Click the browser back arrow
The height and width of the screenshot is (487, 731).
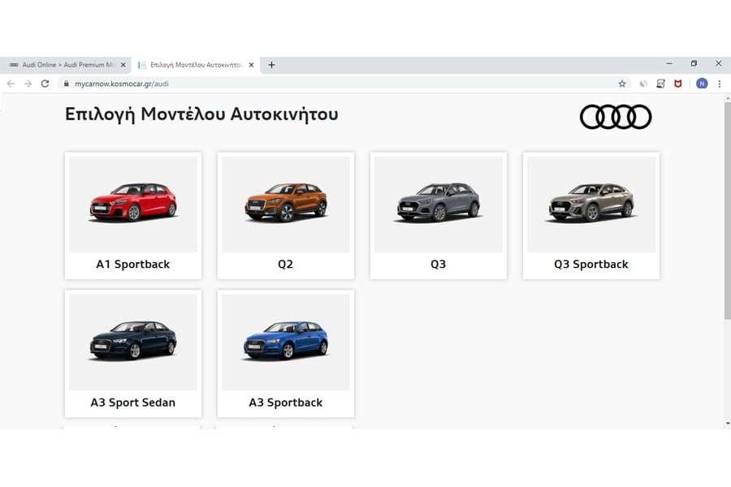[11, 84]
